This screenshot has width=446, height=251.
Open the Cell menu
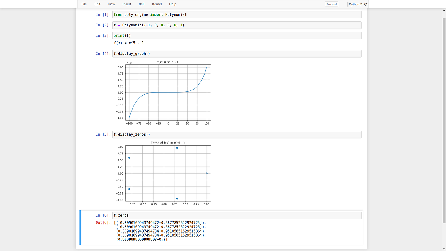point(141,4)
